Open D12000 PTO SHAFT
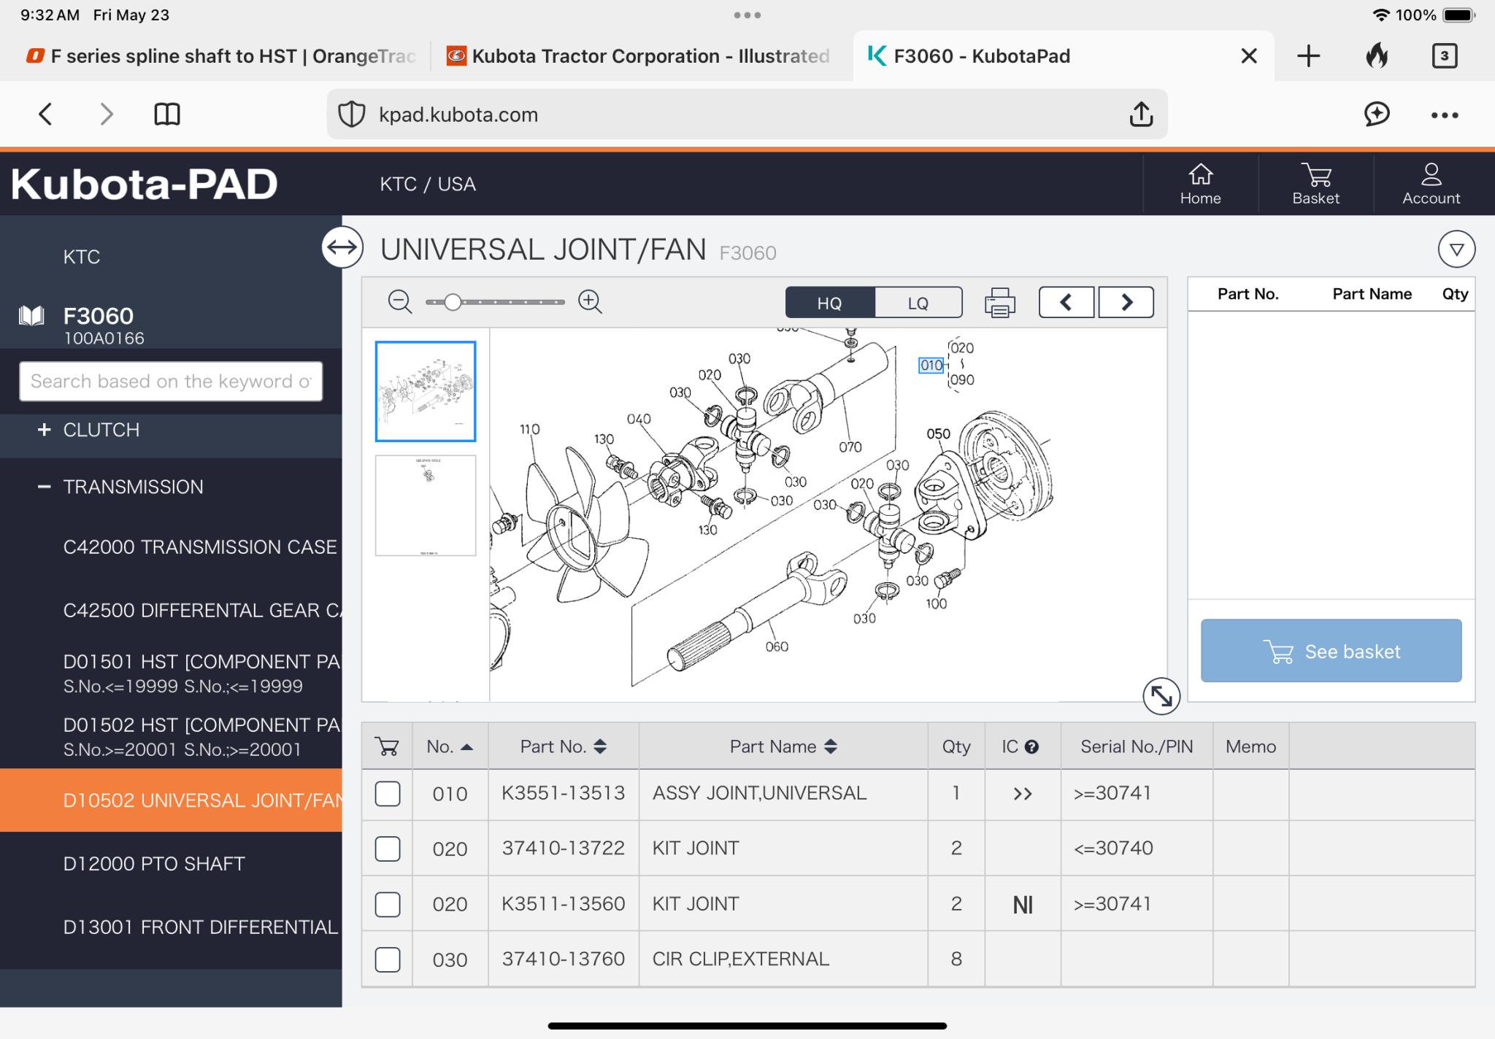Image resolution: width=1495 pixels, height=1039 pixels. 154,864
